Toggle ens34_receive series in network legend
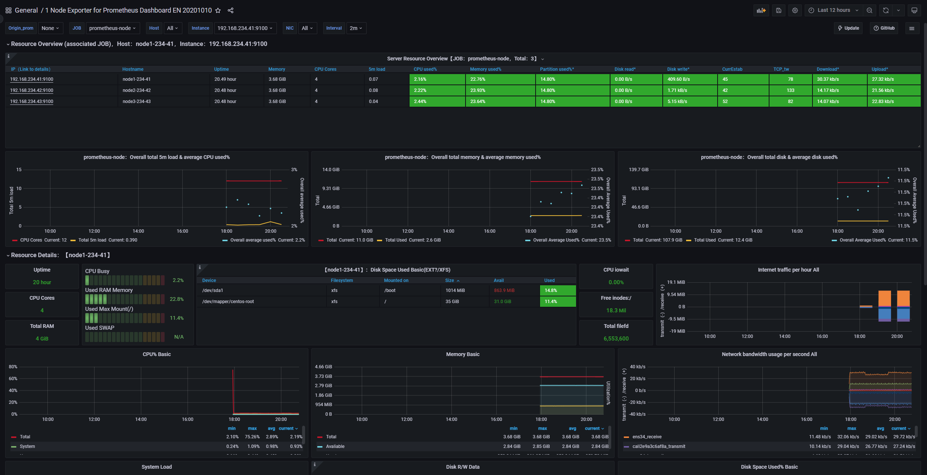The image size is (927, 475). tap(647, 437)
